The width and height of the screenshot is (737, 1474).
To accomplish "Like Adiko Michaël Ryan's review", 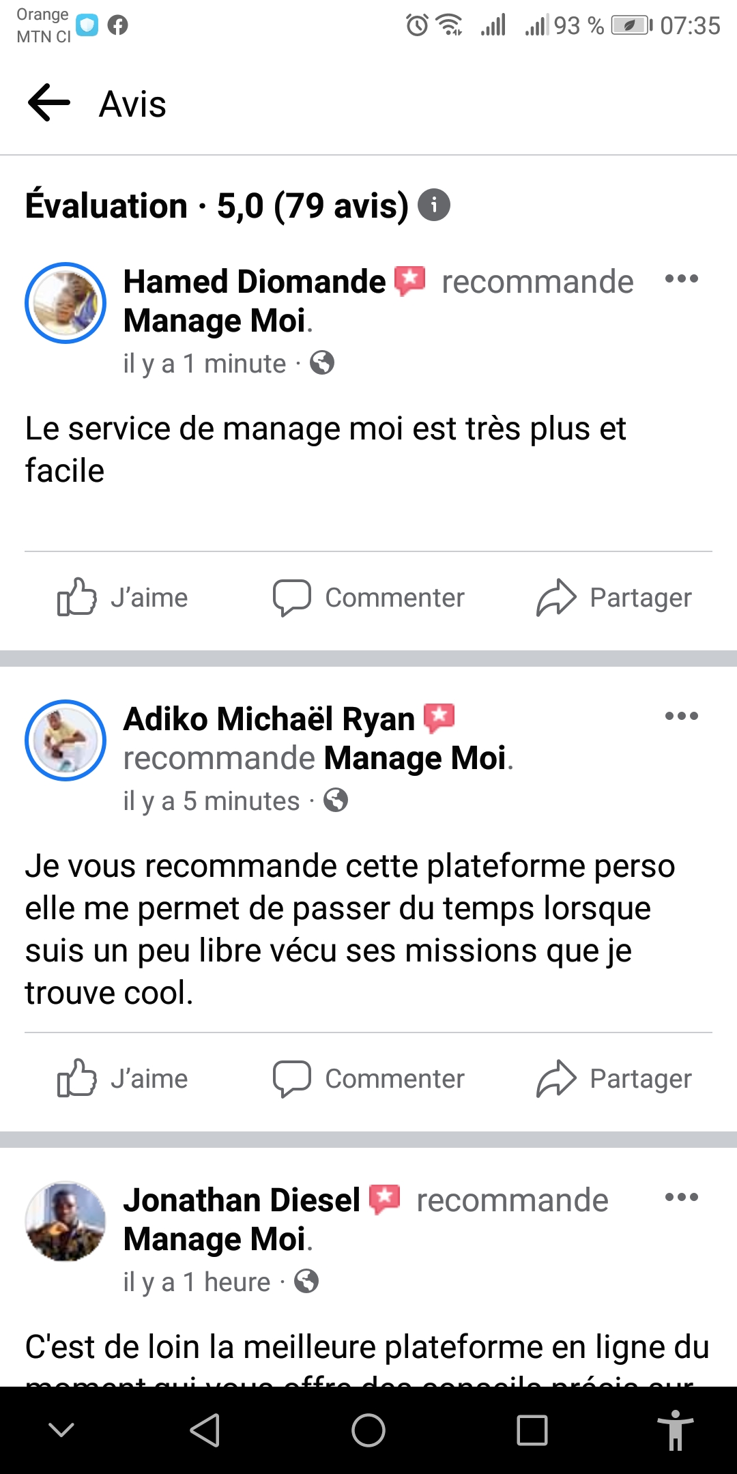I will pyautogui.click(x=123, y=1078).
